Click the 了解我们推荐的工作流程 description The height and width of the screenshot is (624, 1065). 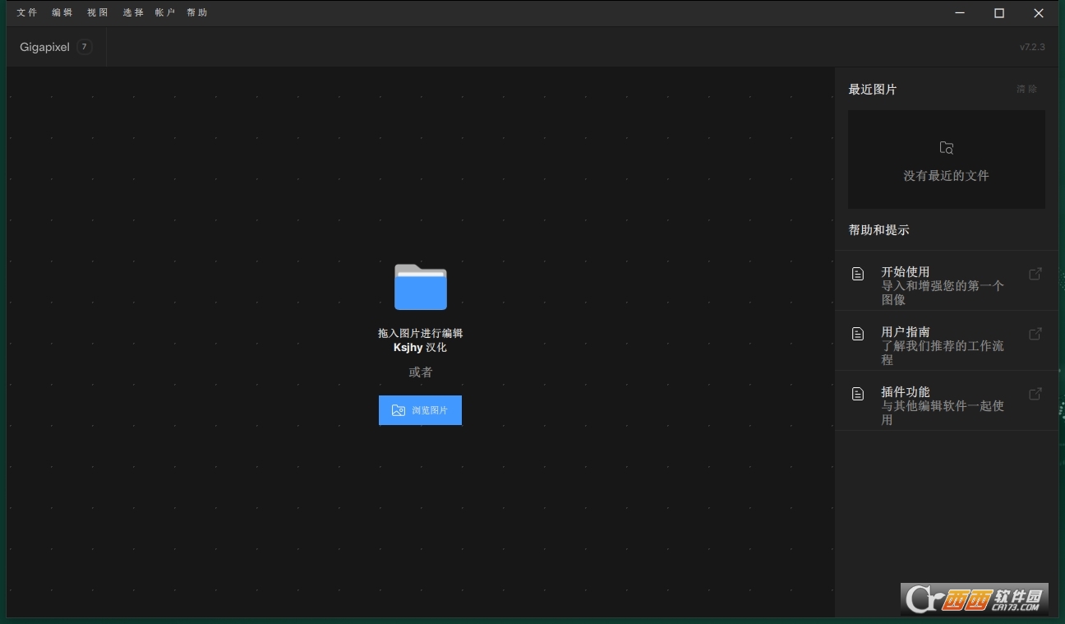[x=943, y=353]
